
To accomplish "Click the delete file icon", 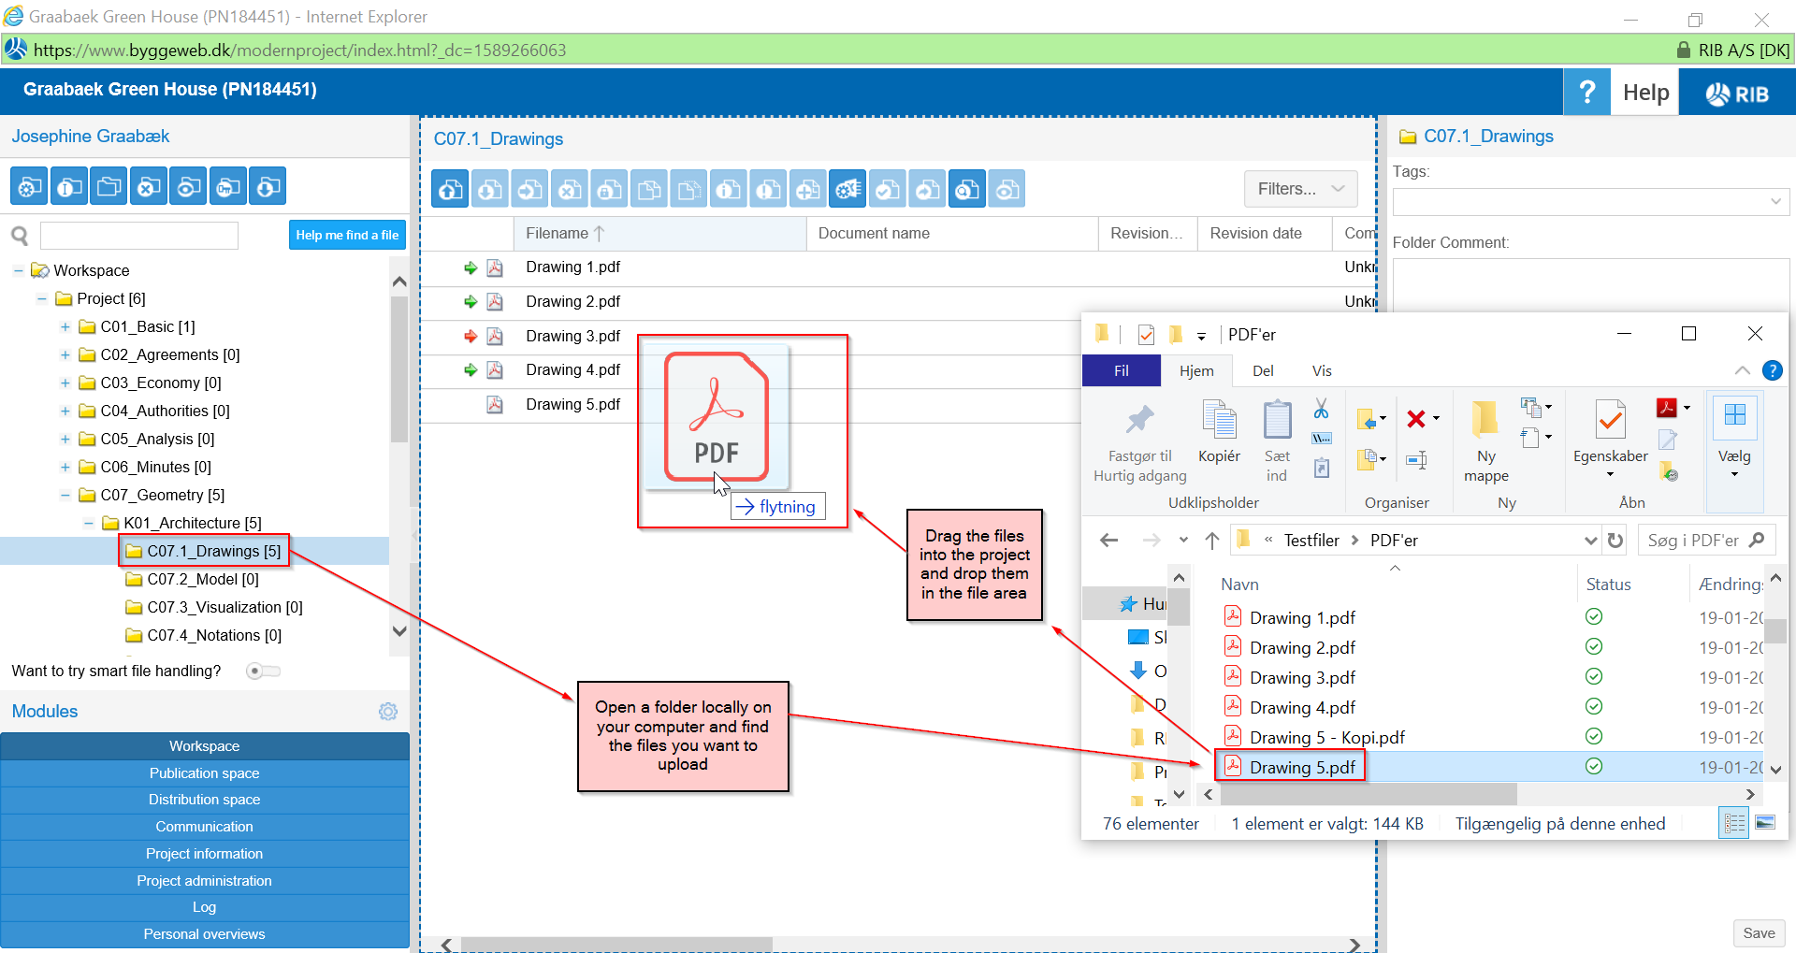I will click(569, 188).
